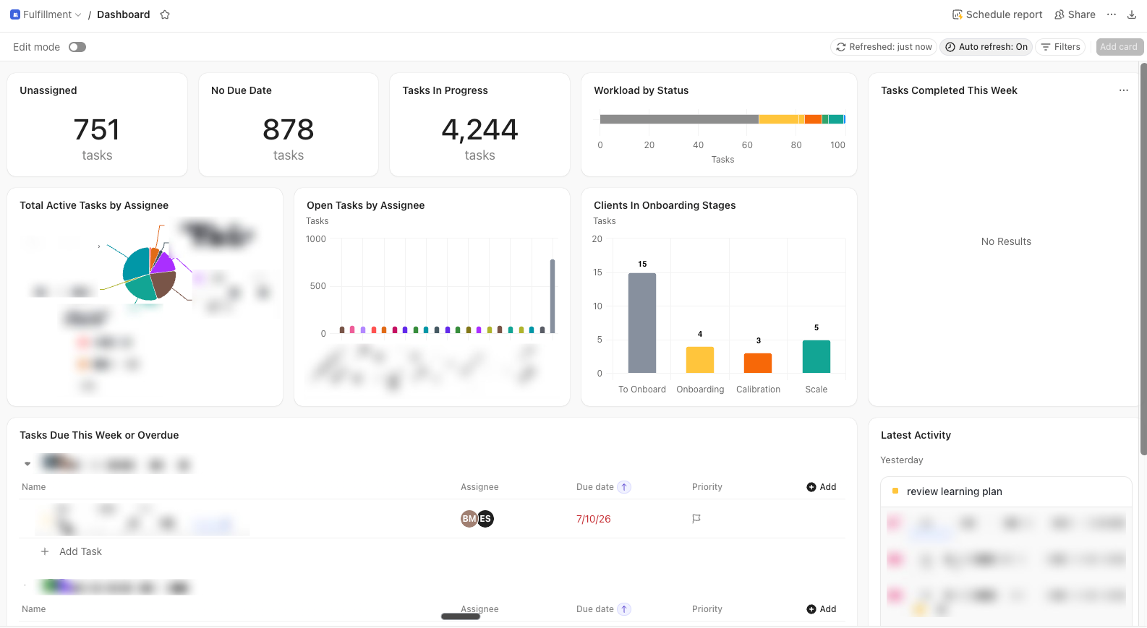
Task: Click the 7/10/26 due date
Action: [x=594, y=519]
